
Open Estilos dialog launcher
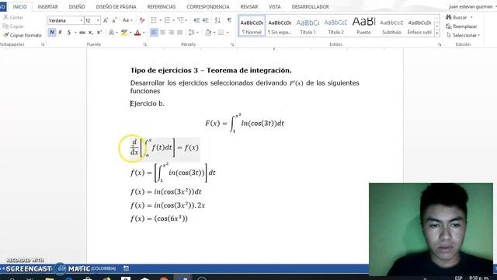440,45
